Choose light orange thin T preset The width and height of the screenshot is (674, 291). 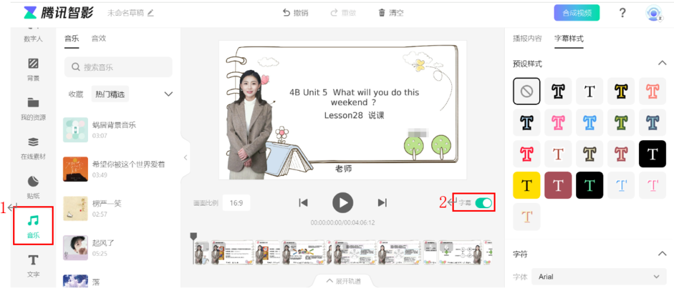(x=527, y=217)
